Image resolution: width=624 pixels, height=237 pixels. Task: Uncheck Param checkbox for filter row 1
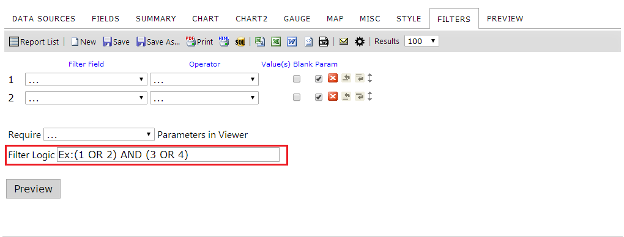[318, 79]
